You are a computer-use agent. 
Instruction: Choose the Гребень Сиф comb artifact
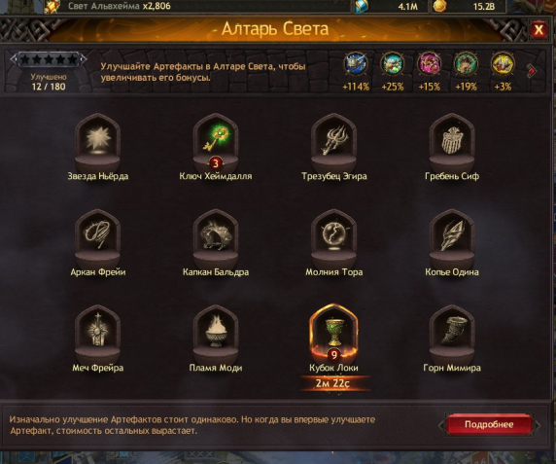pos(452,143)
